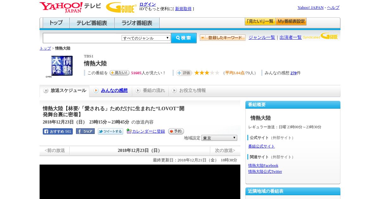Click the 評価 rating button
The image size is (380, 199).
184,73
